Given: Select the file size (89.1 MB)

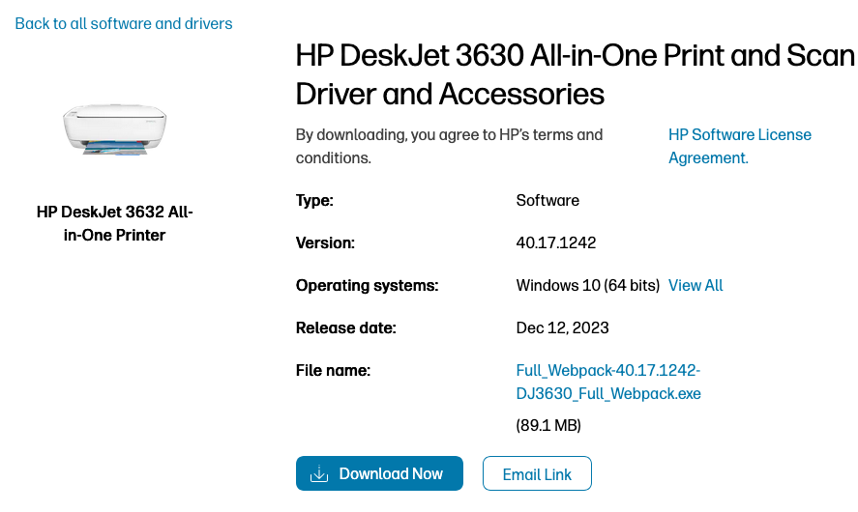Looking at the screenshot, I should tap(548, 425).
